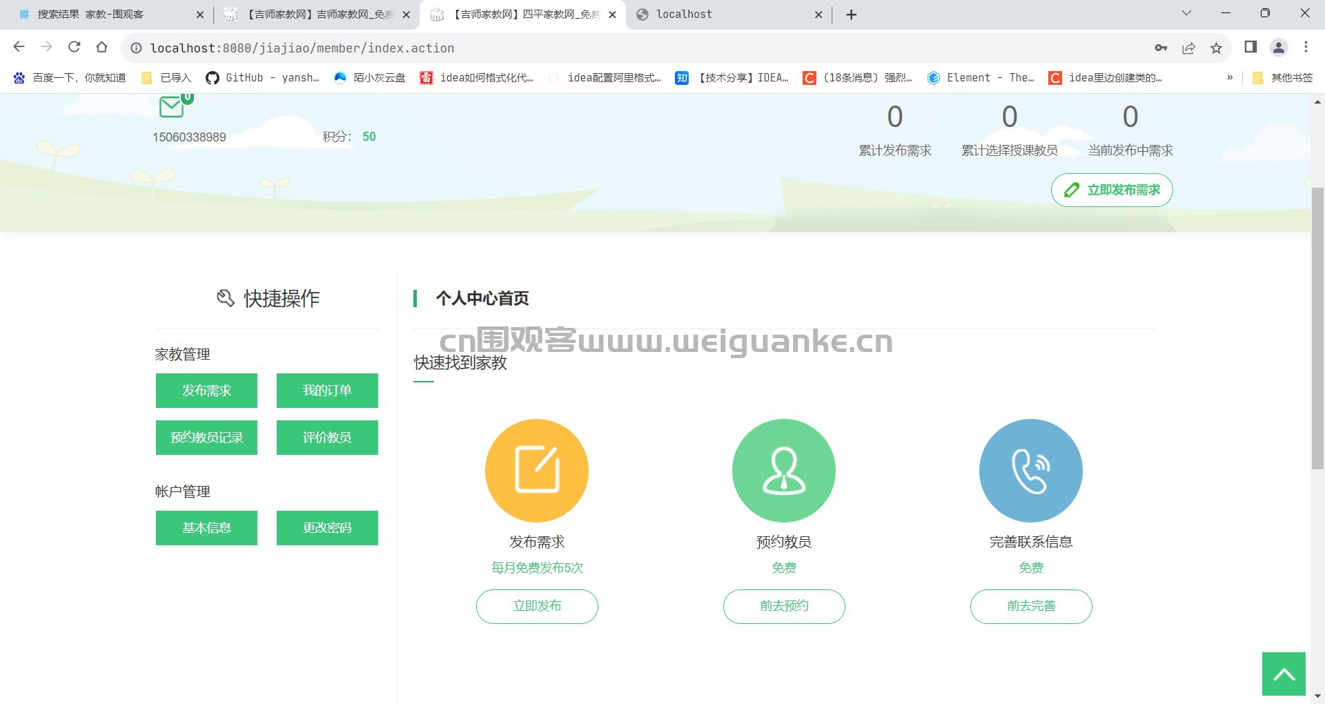
Task: Click the 我的订单 green button
Action: click(x=327, y=391)
